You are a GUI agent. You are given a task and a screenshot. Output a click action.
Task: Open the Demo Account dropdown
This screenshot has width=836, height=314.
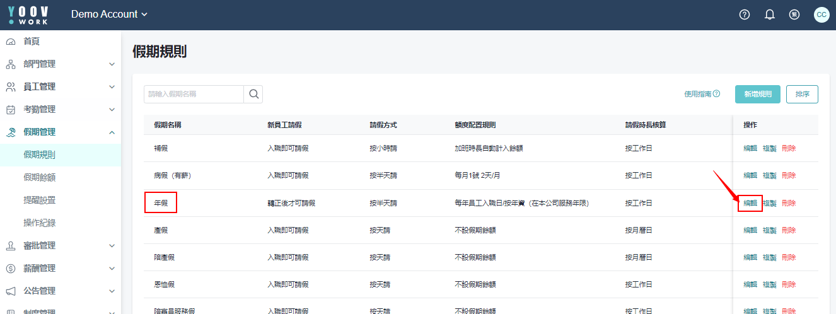point(109,15)
